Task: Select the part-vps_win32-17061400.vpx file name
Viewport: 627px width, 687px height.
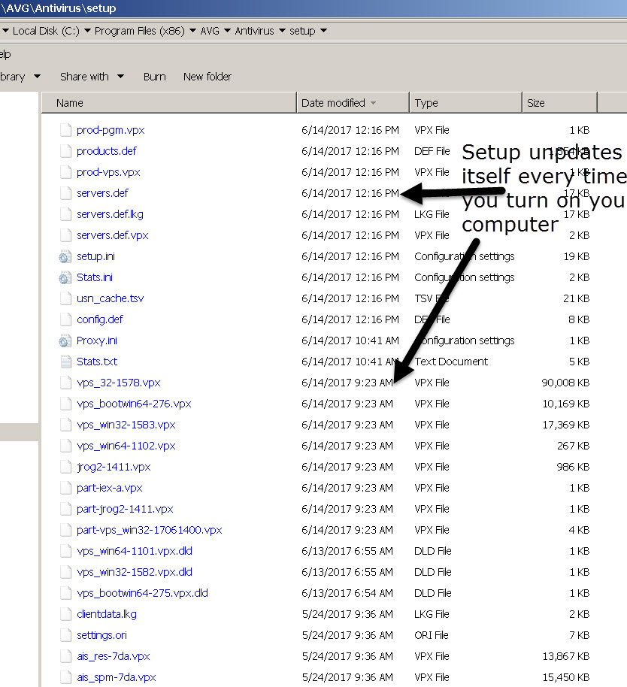Action: click(x=150, y=530)
